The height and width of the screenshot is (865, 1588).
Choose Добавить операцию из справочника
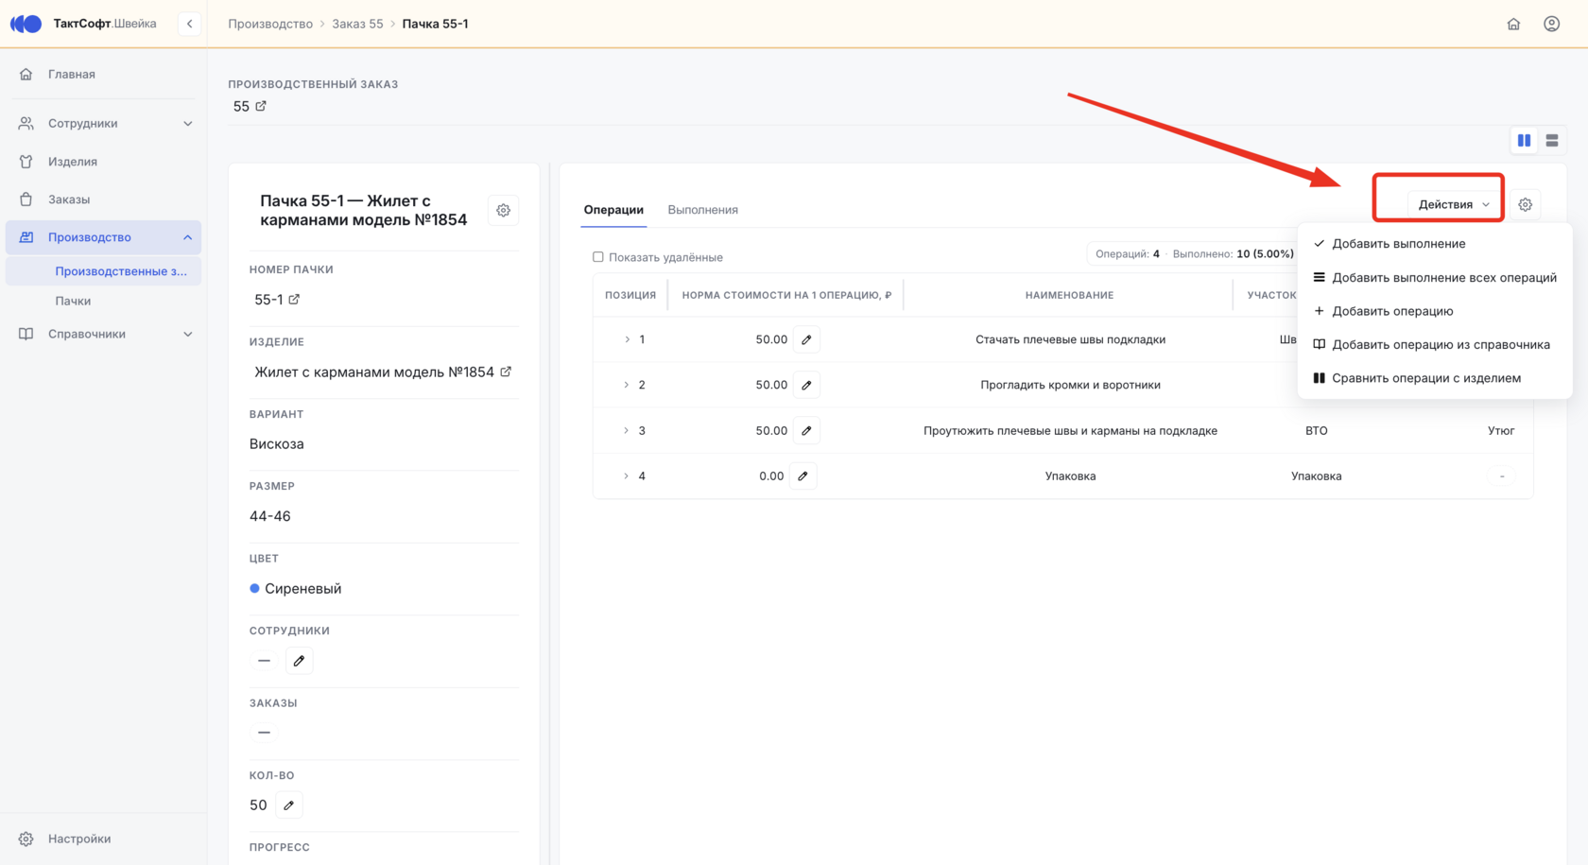(x=1435, y=344)
